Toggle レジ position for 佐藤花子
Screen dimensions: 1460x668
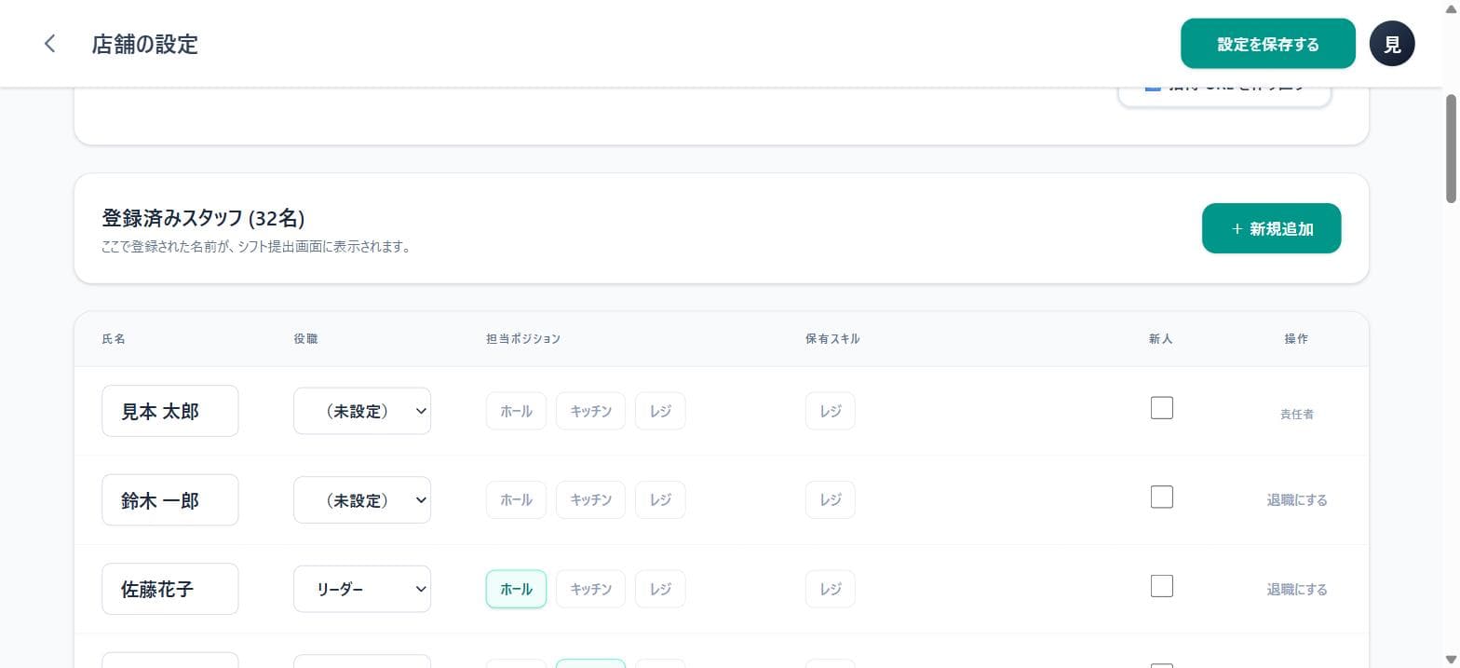(x=660, y=589)
